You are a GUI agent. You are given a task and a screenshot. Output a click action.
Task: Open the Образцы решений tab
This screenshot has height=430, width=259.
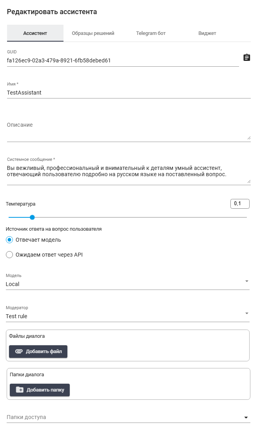pyautogui.click(x=93, y=33)
